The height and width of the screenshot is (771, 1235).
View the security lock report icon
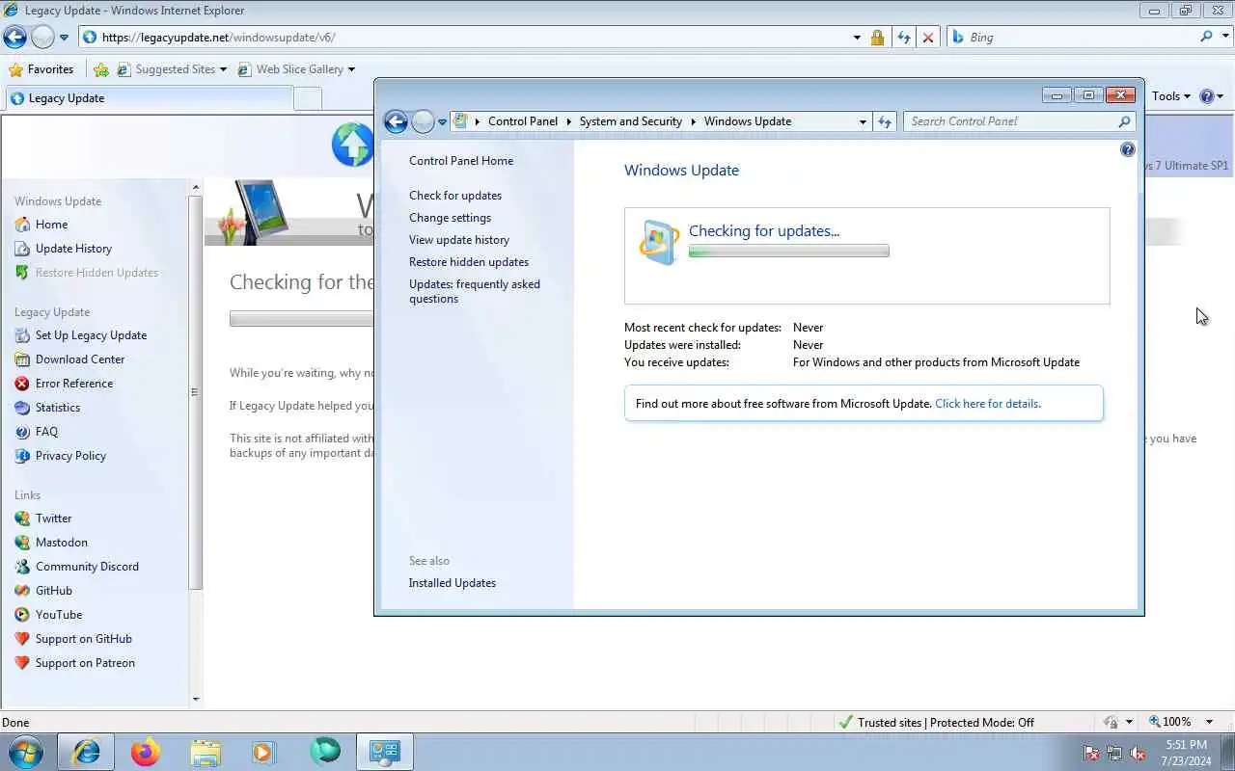tap(877, 38)
